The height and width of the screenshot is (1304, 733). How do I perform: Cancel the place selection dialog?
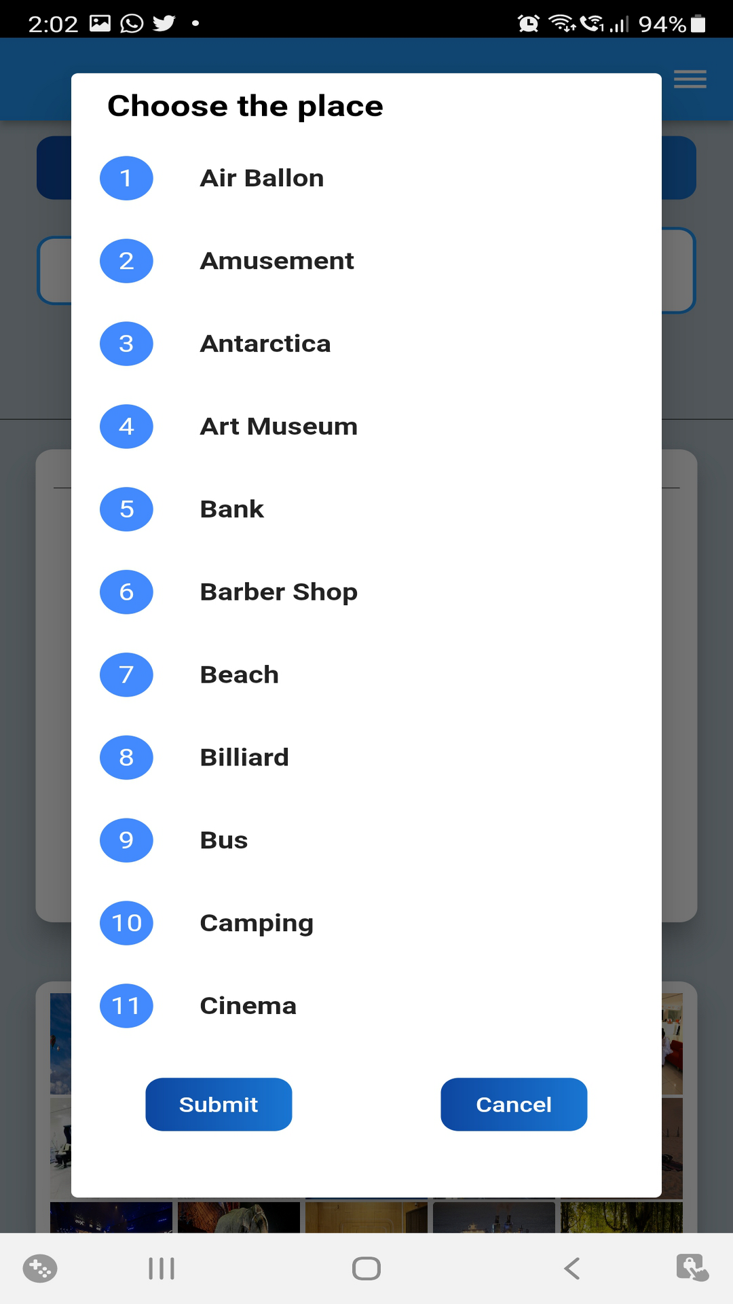[x=514, y=1104]
